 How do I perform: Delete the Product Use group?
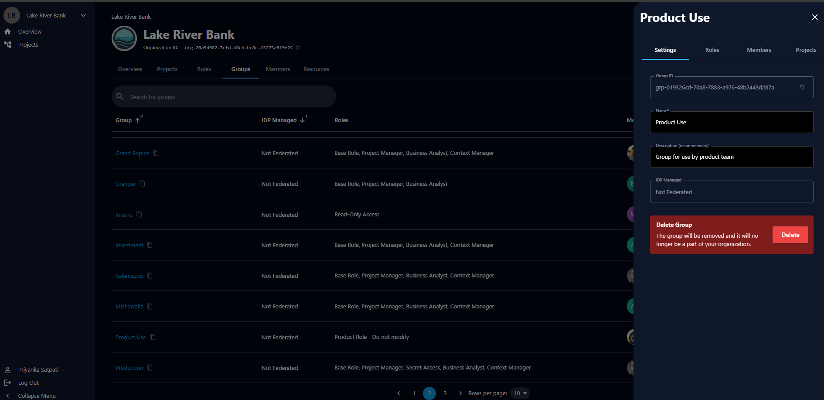tap(790, 235)
